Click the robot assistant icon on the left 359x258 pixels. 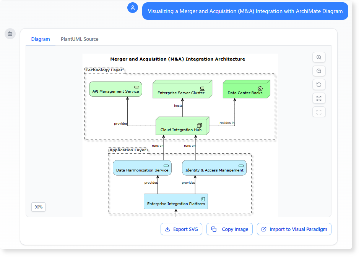[10, 34]
